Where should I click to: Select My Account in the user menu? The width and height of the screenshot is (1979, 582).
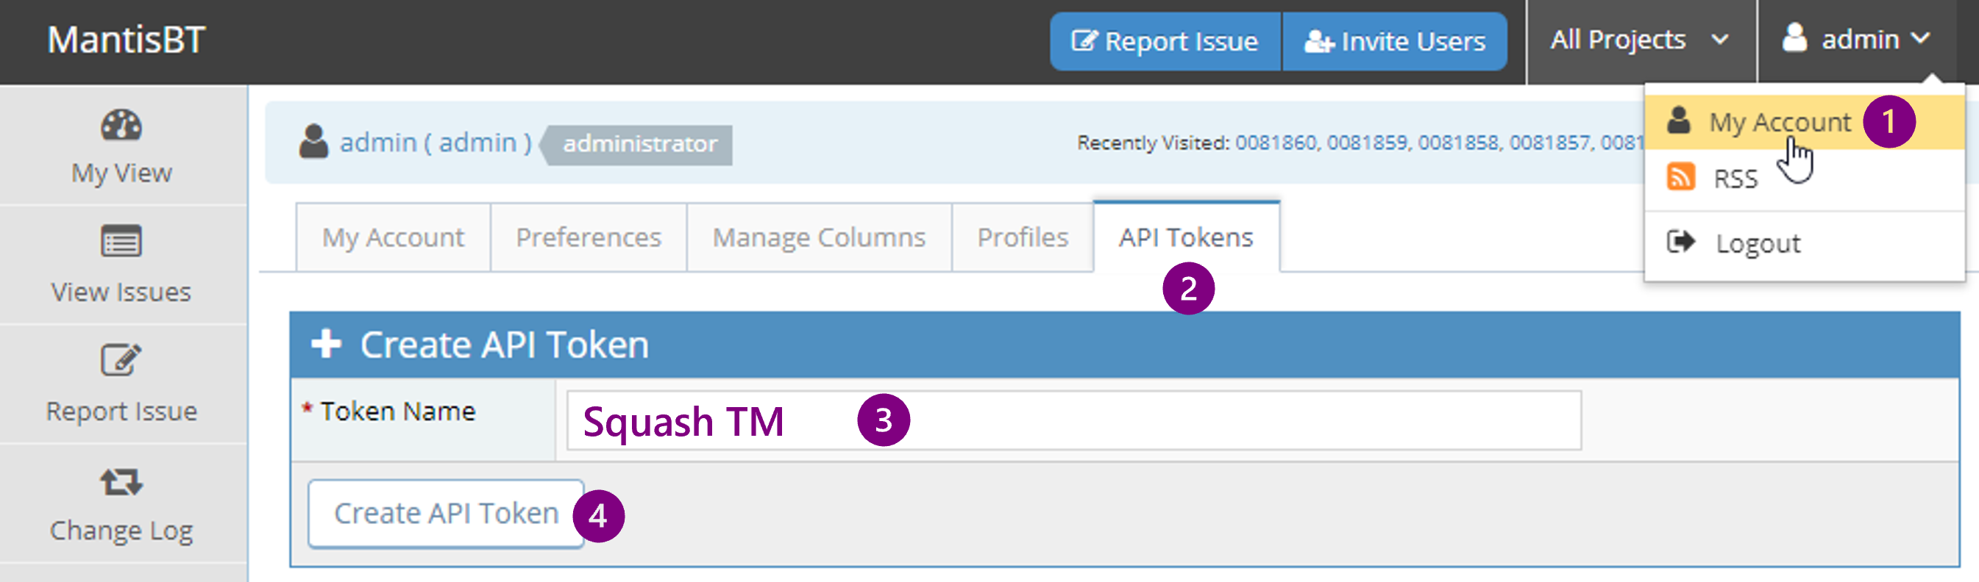coord(1779,122)
